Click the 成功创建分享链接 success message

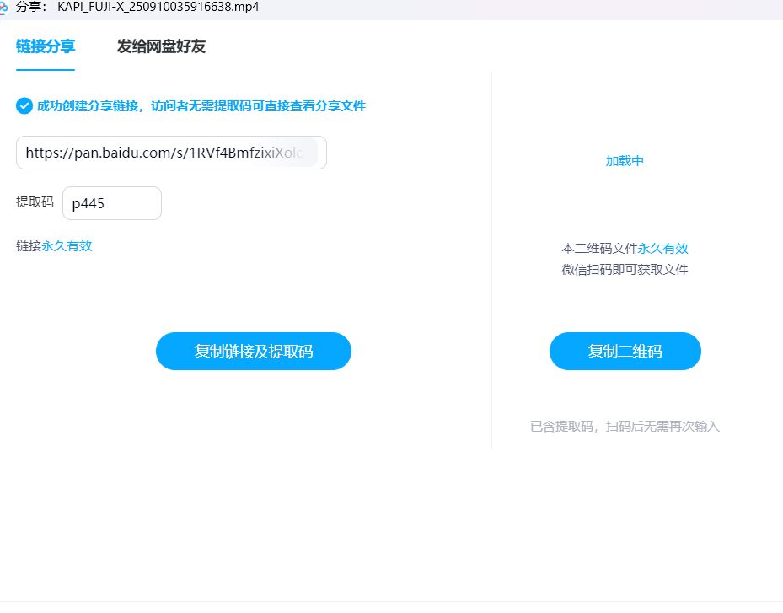pyautogui.click(x=201, y=106)
